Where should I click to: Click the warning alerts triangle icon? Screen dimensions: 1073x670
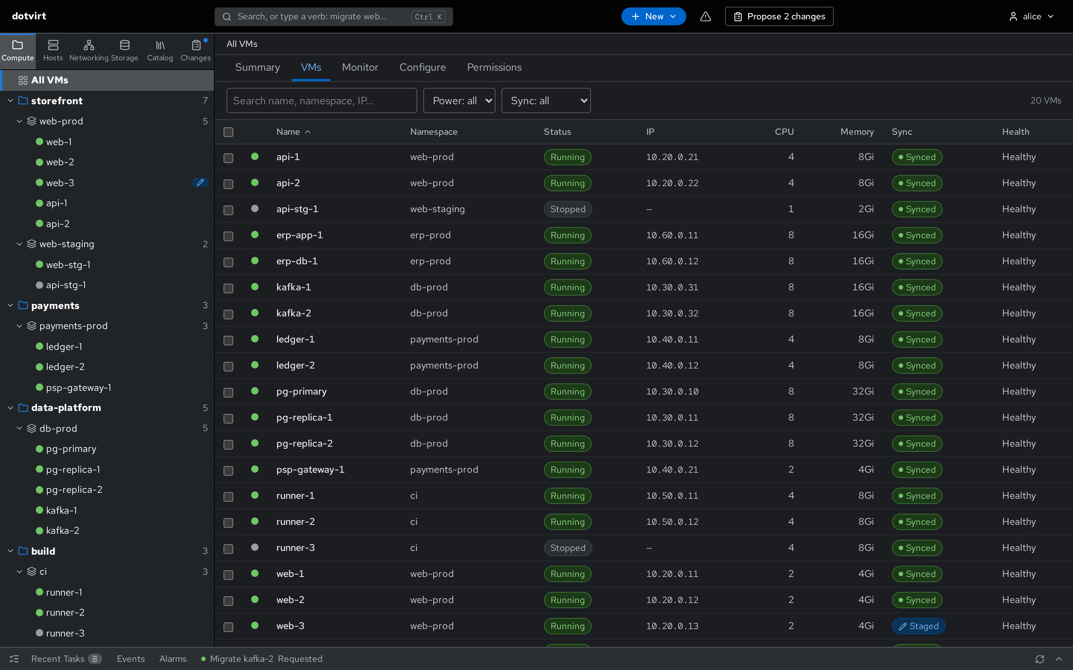pyautogui.click(x=705, y=16)
